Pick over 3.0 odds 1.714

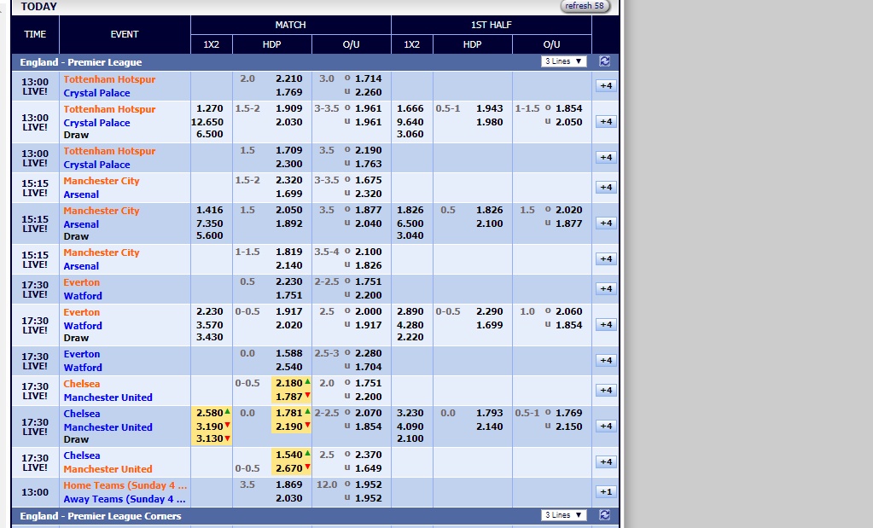point(368,78)
